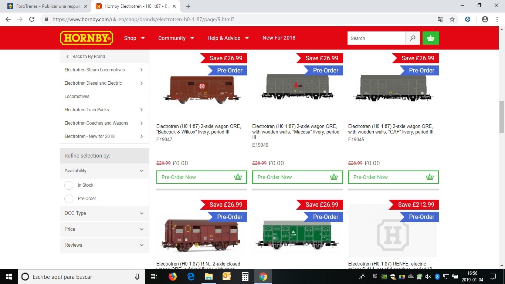The image size is (505, 284).
Task: Open the Community dropdown menu
Action: (x=176, y=38)
